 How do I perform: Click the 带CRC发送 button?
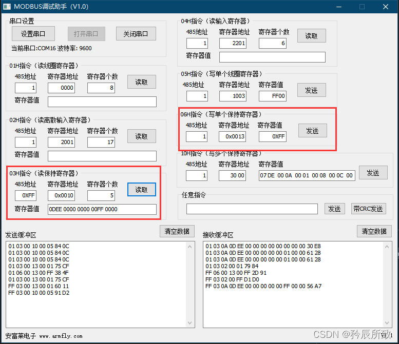[369, 209]
